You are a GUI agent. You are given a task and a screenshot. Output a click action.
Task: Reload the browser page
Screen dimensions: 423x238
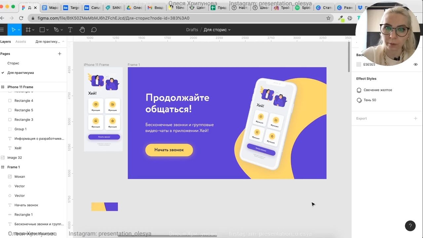pos(21,18)
